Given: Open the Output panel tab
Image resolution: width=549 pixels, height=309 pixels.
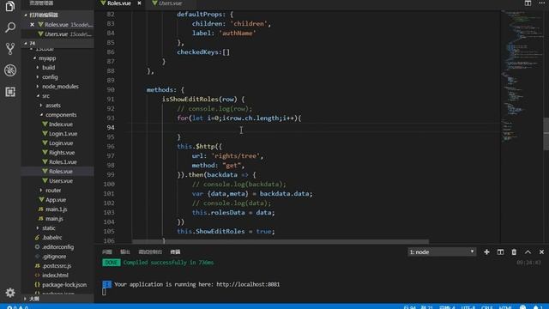Looking at the screenshot, I should tap(125, 251).
